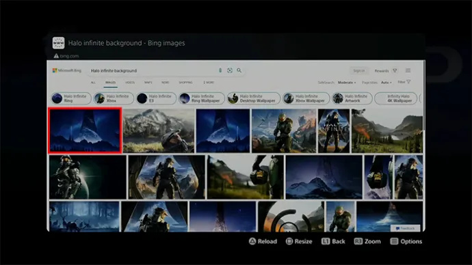The image size is (472, 265).
Task: Click the Microsoft Bing logo
Action: click(x=67, y=70)
